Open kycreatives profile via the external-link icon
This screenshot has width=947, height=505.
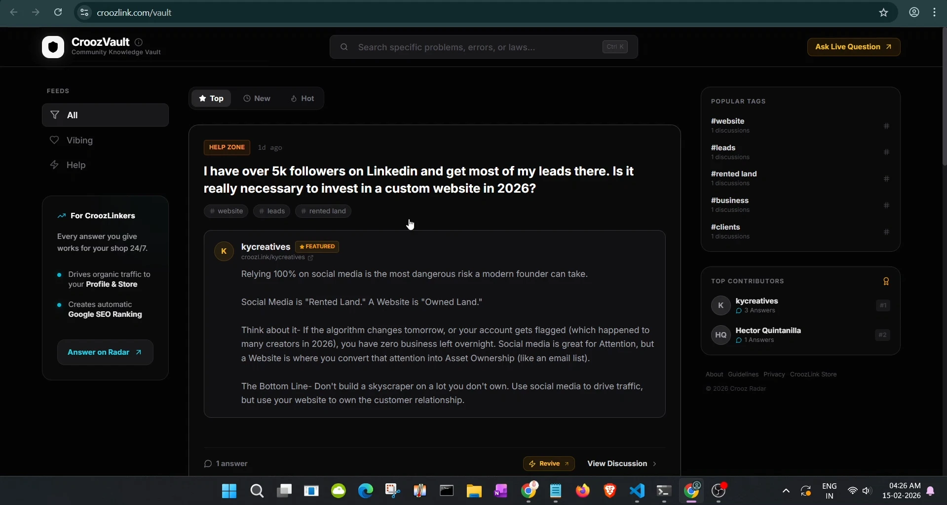[x=311, y=258]
